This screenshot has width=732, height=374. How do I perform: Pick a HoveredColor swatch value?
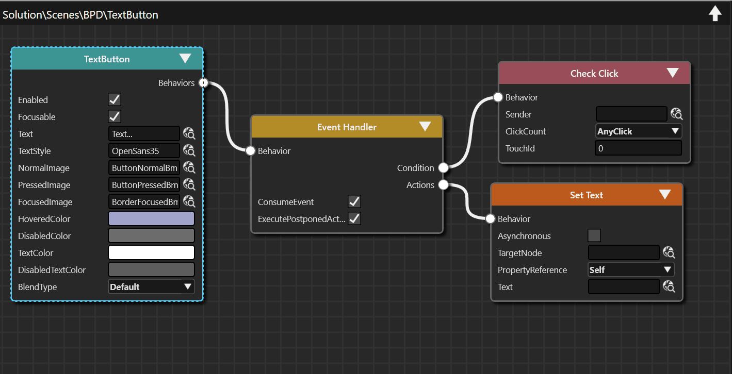tap(151, 219)
